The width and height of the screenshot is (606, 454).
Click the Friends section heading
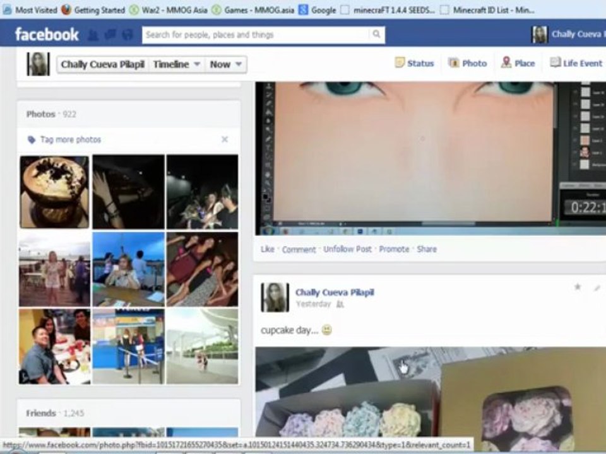tap(40, 413)
